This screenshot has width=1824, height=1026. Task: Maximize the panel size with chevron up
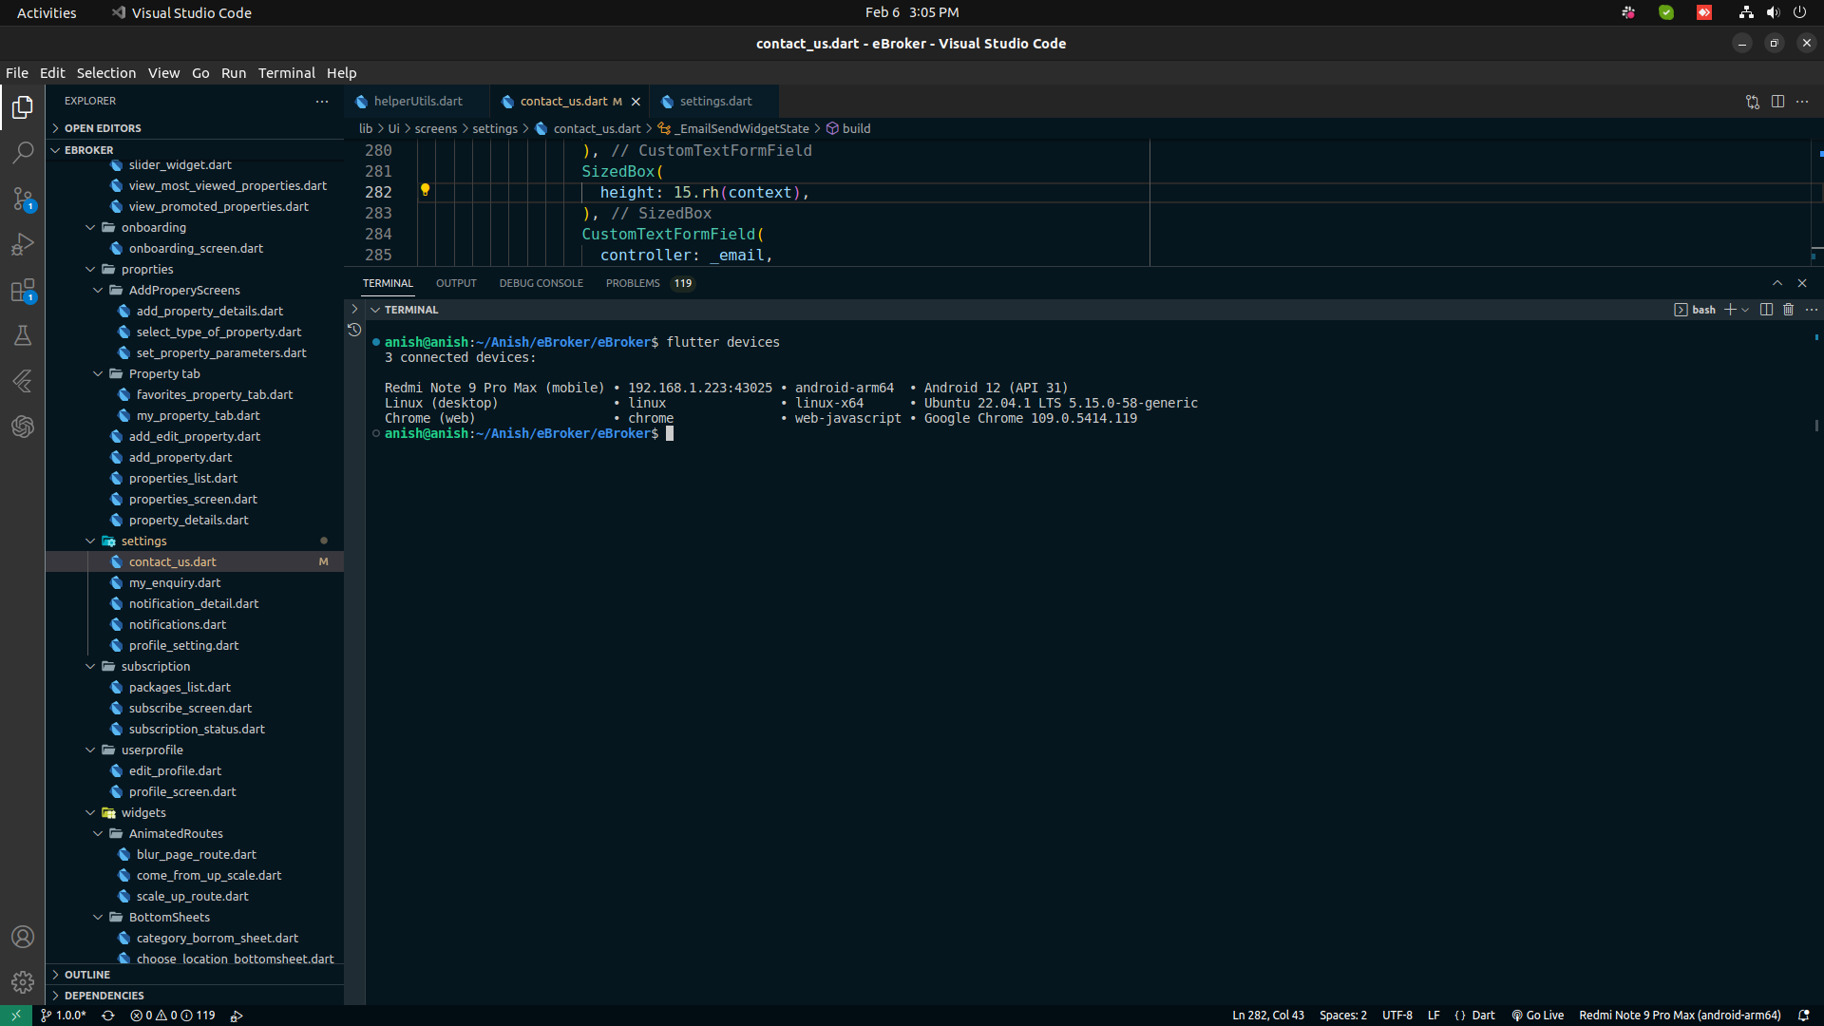click(x=1777, y=283)
